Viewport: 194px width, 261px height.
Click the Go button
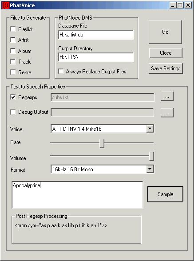point(165,32)
